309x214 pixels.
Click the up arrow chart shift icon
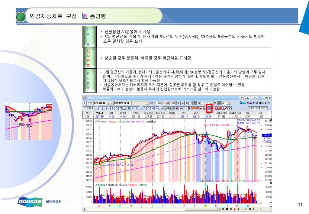pyautogui.click(x=144, y=108)
